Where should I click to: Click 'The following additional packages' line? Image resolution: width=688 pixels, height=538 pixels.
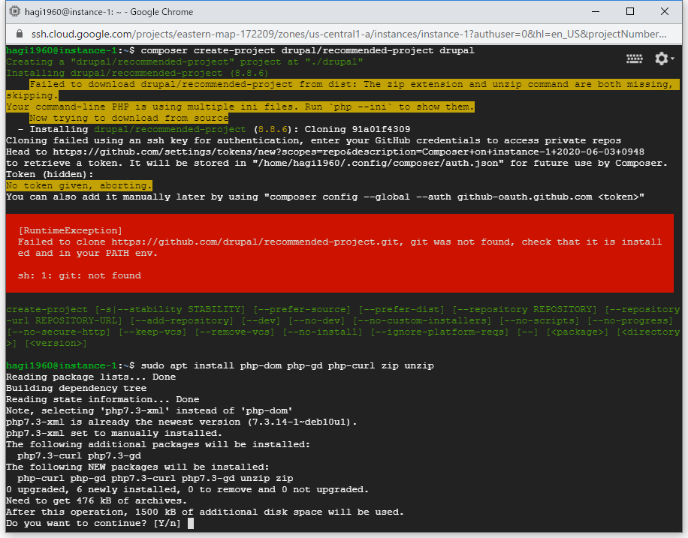click(x=158, y=445)
